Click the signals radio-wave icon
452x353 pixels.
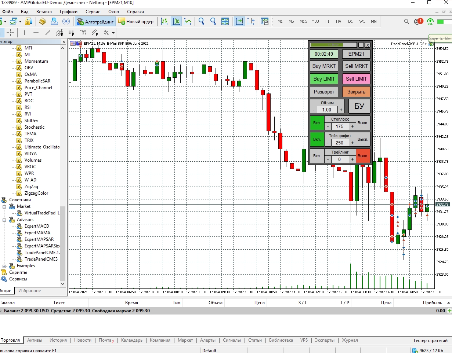(x=66, y=22)
